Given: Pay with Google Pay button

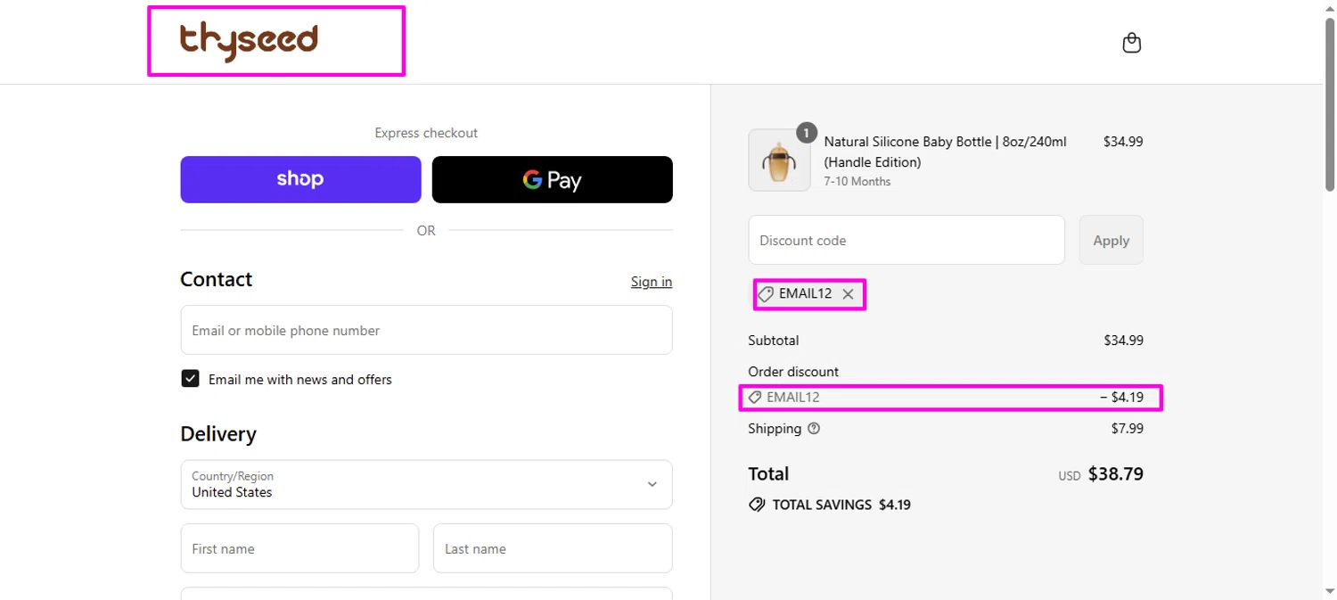Looking at the screenshot, I should point(552,179).
